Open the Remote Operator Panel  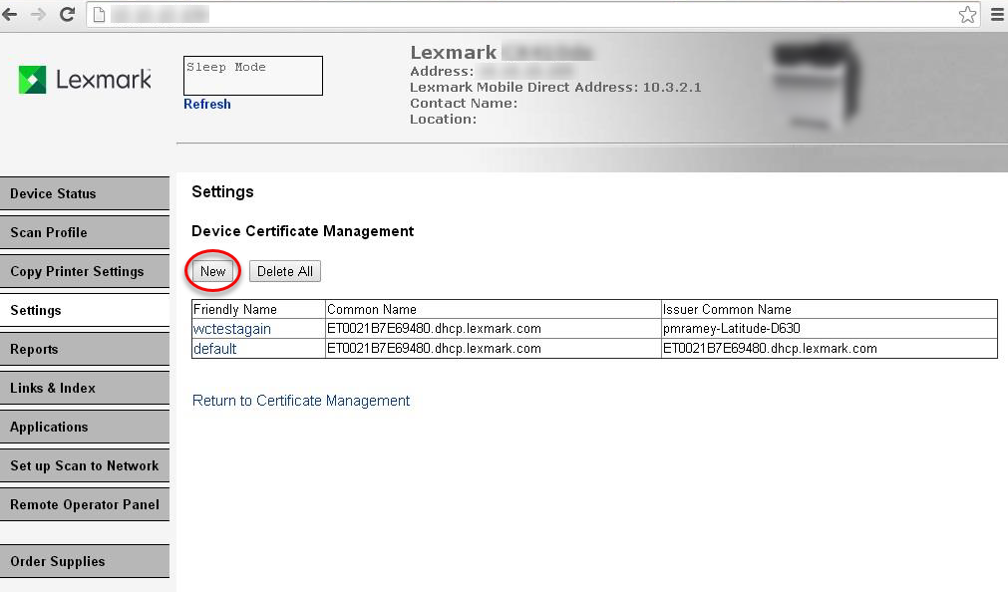pyautogui.click(x=85, y=504)
